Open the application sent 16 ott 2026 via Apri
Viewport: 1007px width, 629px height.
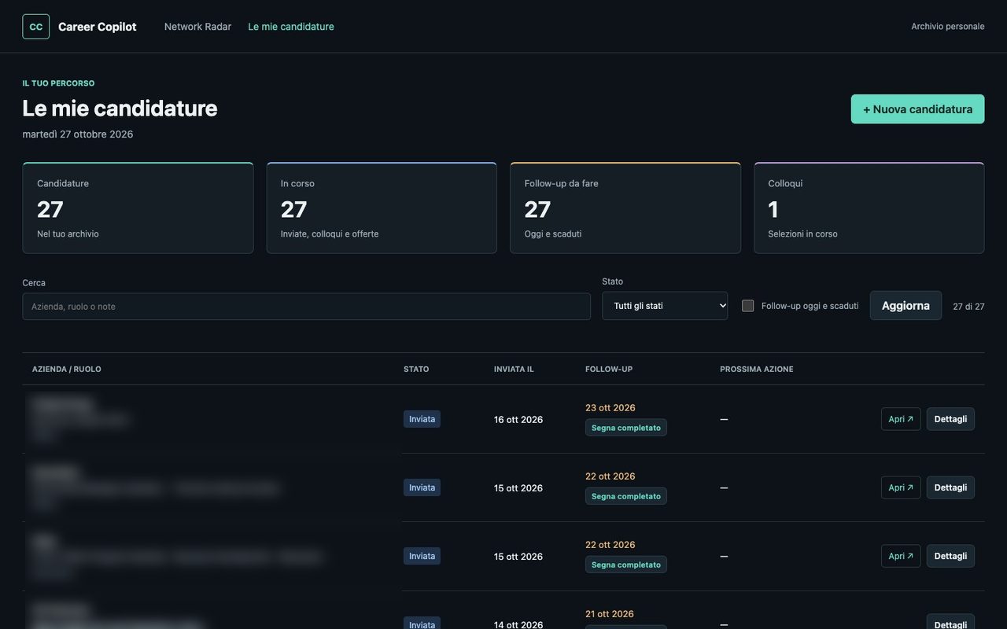pyautogui.click(x=901, y=419)
